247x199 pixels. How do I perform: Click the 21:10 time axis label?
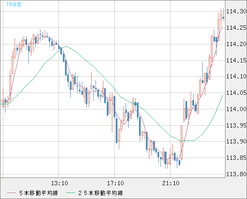coord(171,183)
